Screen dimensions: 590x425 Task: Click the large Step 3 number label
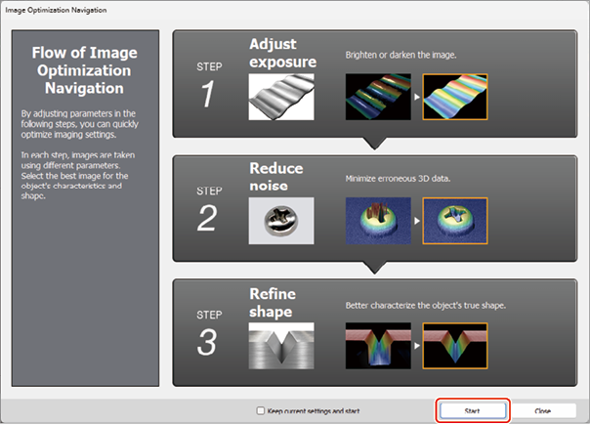[208, 344]
